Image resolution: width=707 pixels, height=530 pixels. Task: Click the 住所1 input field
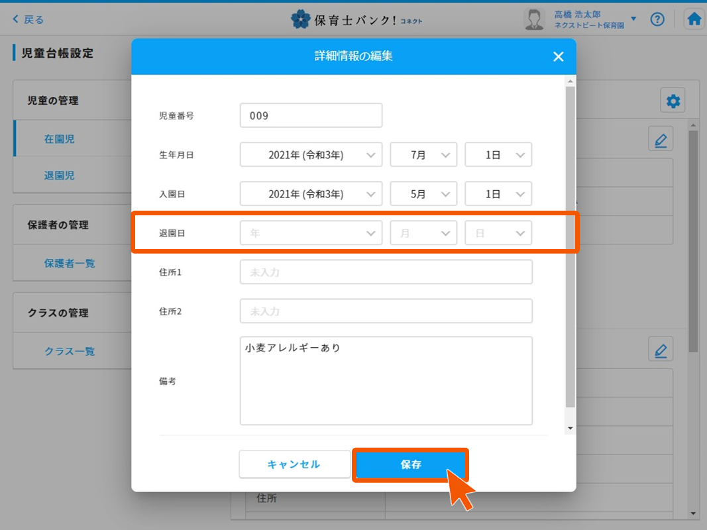click(x=386, y=272)
